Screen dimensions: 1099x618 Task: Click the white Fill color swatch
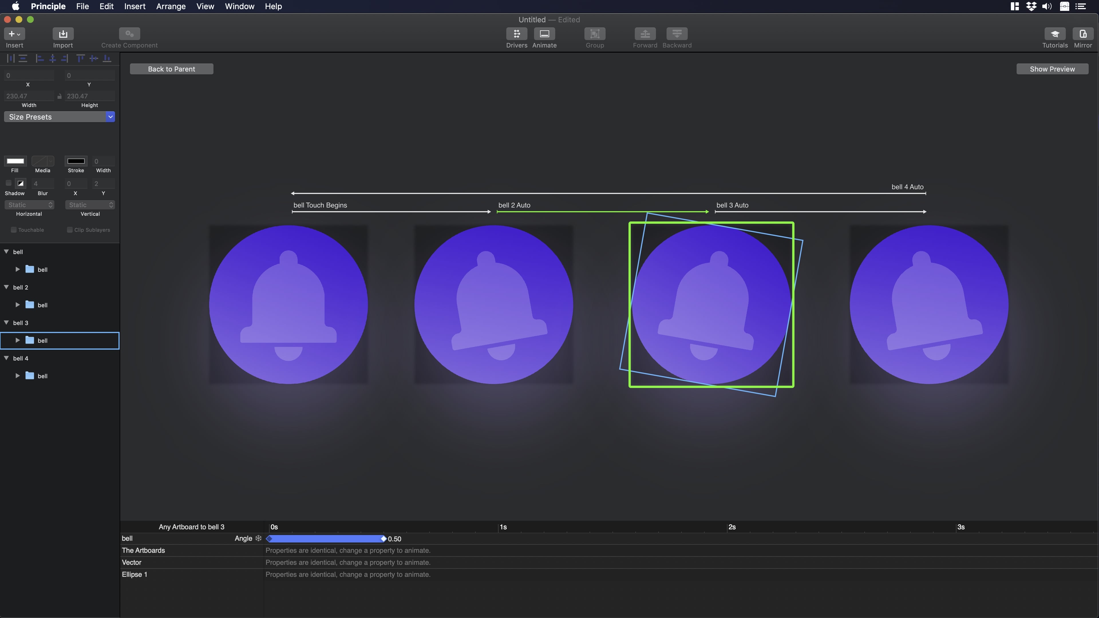(x=15, y=161)
